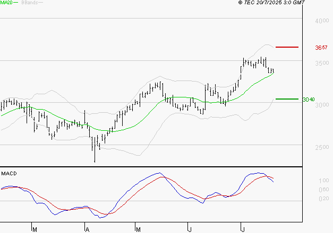Click the last J month label
333x233 pixels.
(243, 230)
